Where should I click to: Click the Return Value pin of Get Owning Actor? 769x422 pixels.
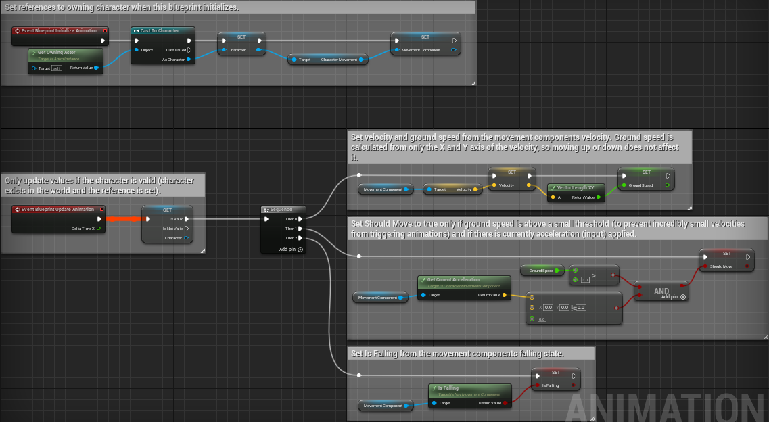point(96,68)
